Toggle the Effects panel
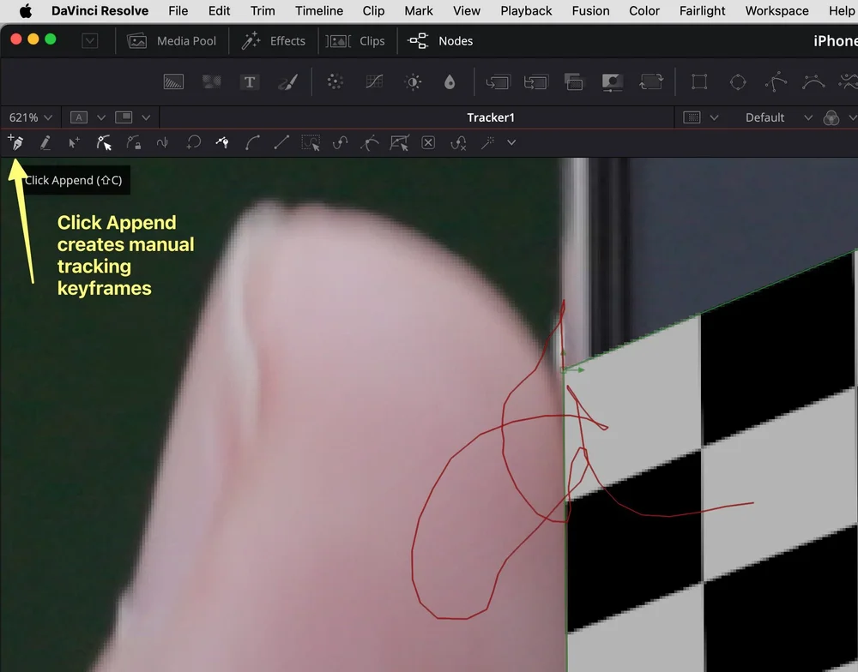 click(273, 40)
